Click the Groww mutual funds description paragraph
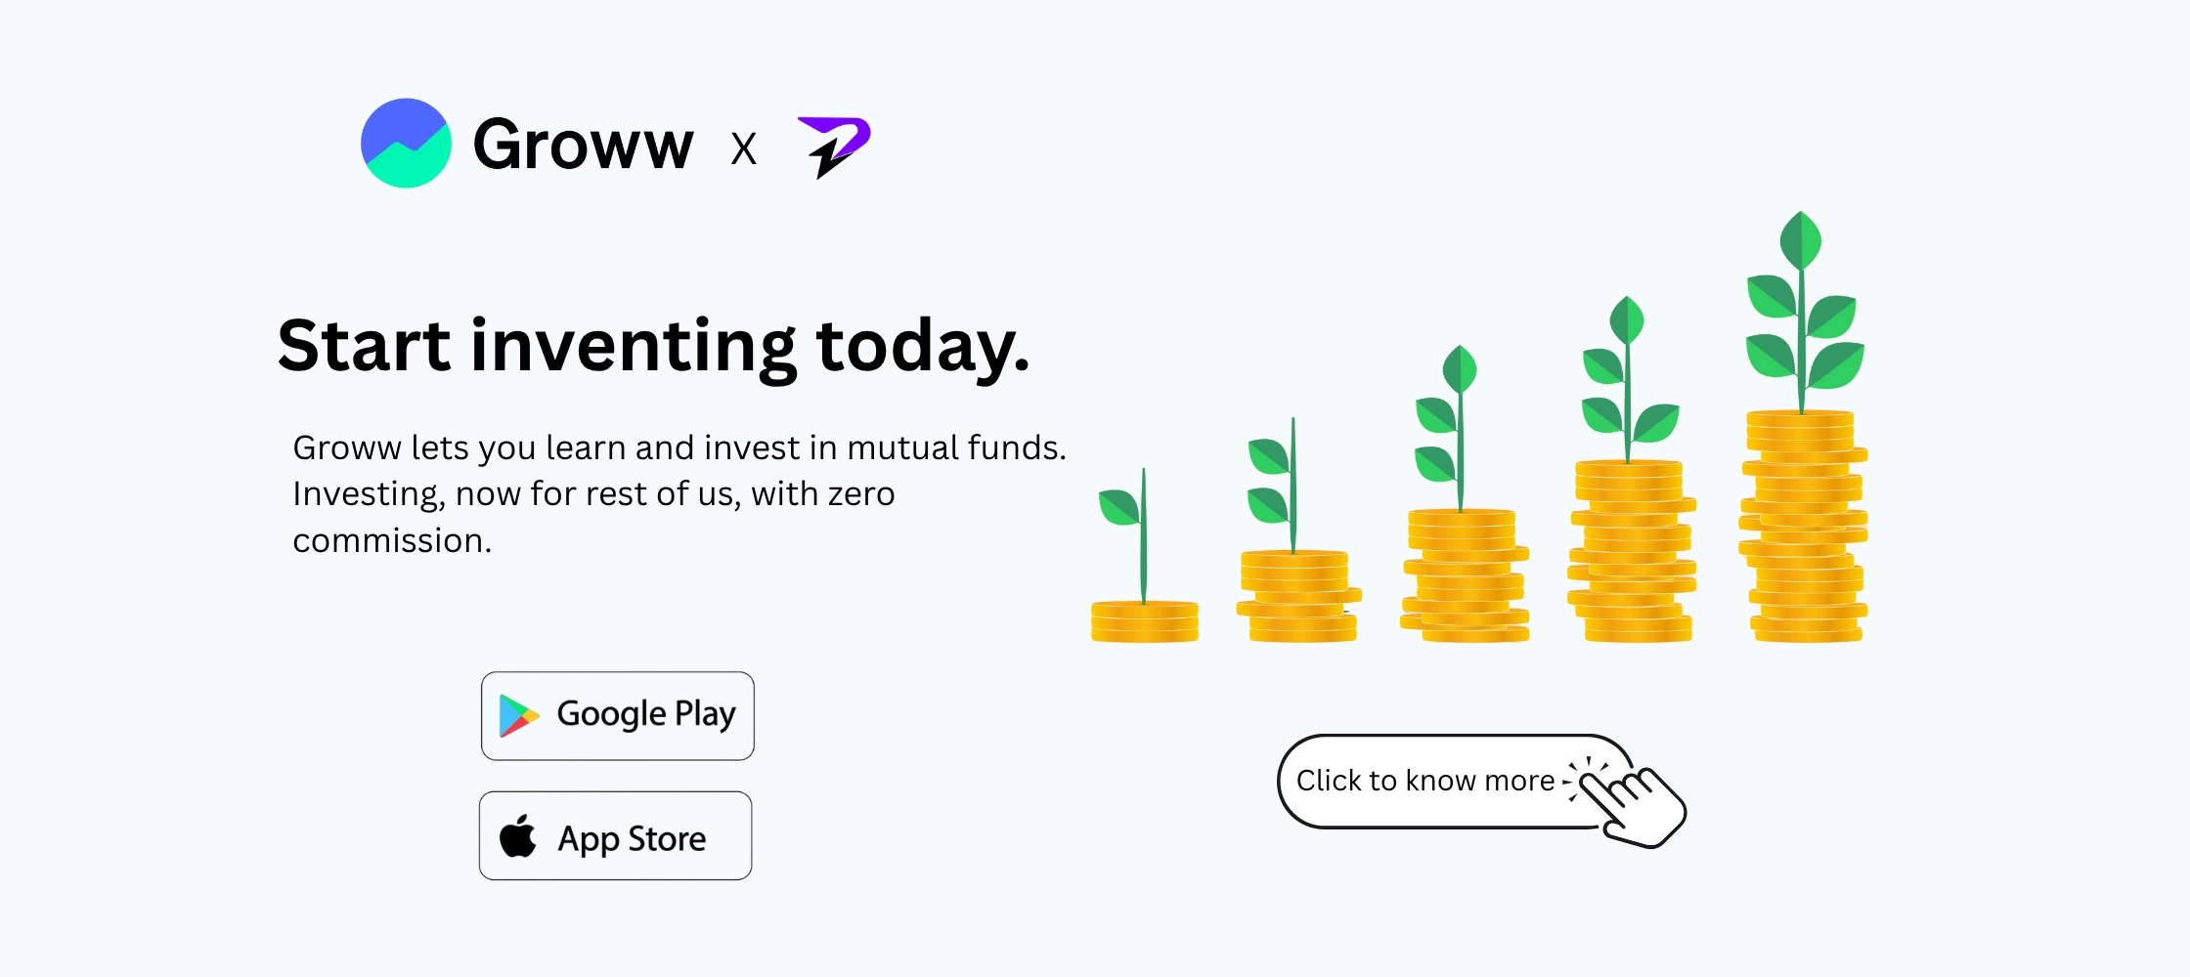Viewport: 2190px width, 977px height. (x=679, y=493)
